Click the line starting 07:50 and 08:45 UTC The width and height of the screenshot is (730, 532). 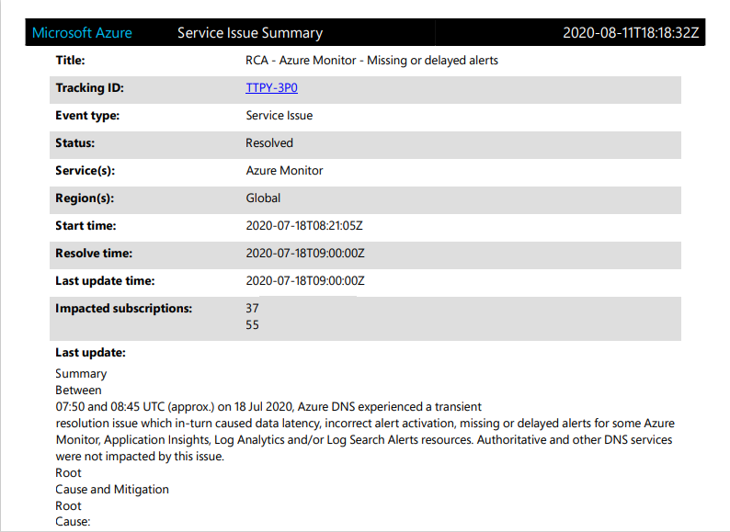pyautogui.click(x=268, y=407)
